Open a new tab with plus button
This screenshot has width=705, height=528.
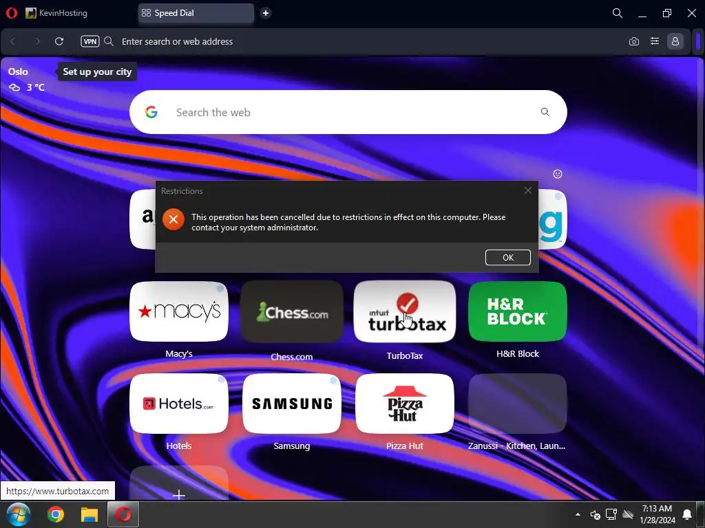pos(266,13)
